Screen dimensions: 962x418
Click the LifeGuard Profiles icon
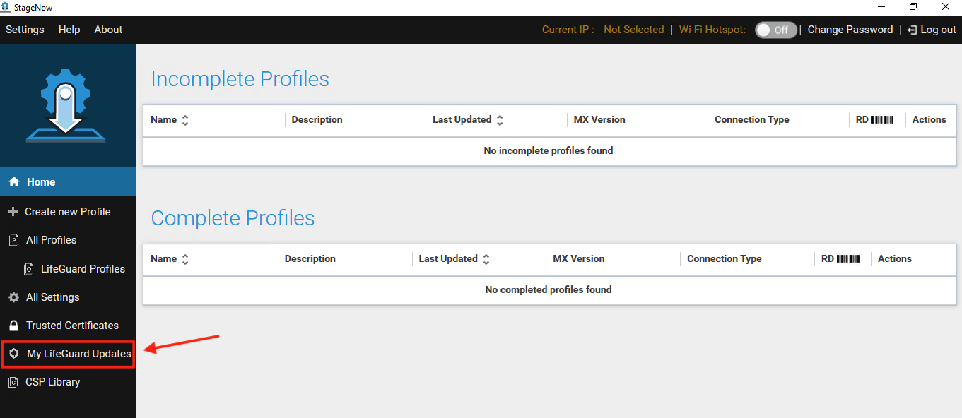[29, 269]
